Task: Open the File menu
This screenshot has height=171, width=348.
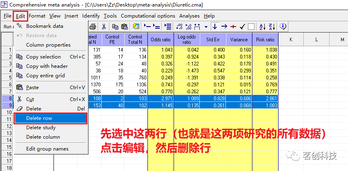Action: (7, 16)
